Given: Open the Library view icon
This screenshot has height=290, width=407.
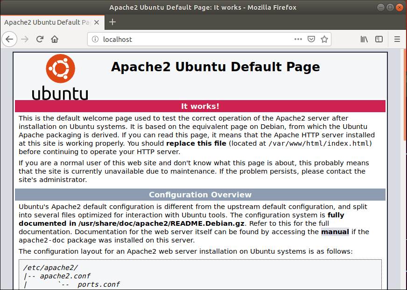Looking at the screenshot, I should pos(364,40).
